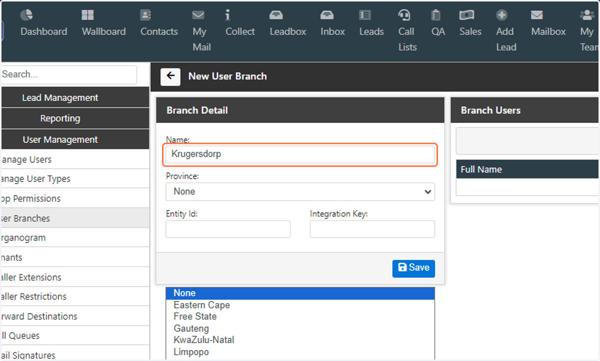Open Call Queues in sidebar

tap(75, 336)
